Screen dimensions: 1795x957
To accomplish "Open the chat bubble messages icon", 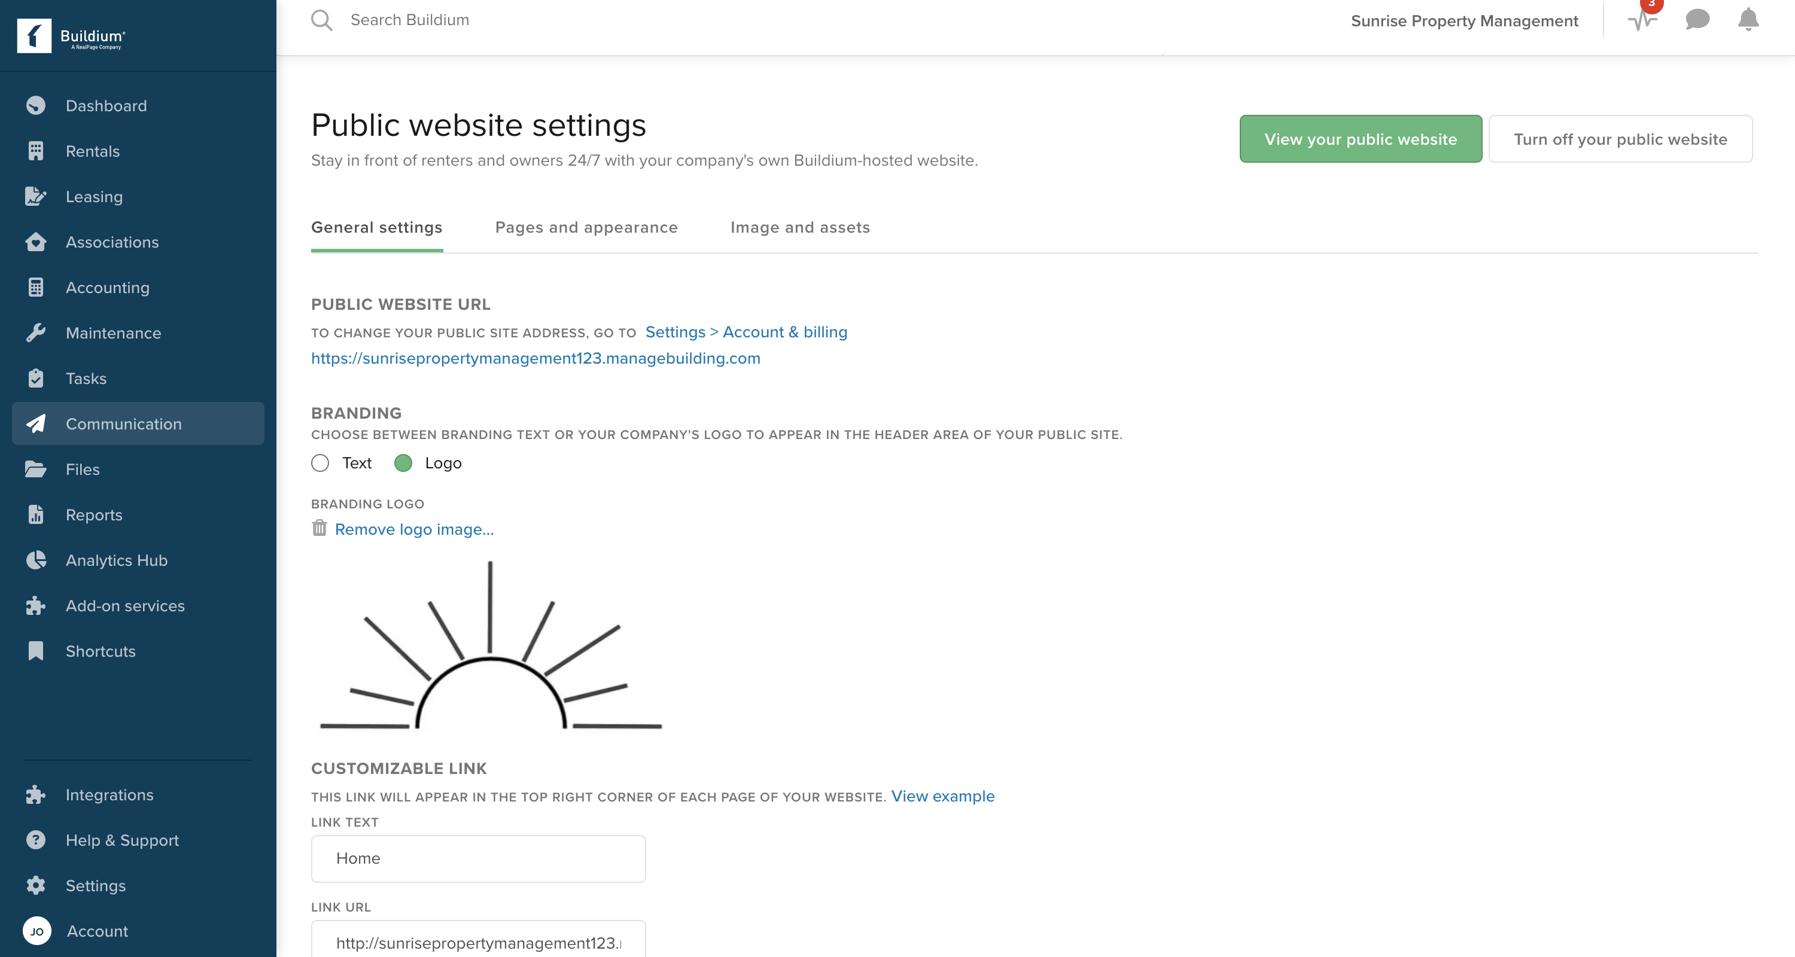I will point(1697,20).
